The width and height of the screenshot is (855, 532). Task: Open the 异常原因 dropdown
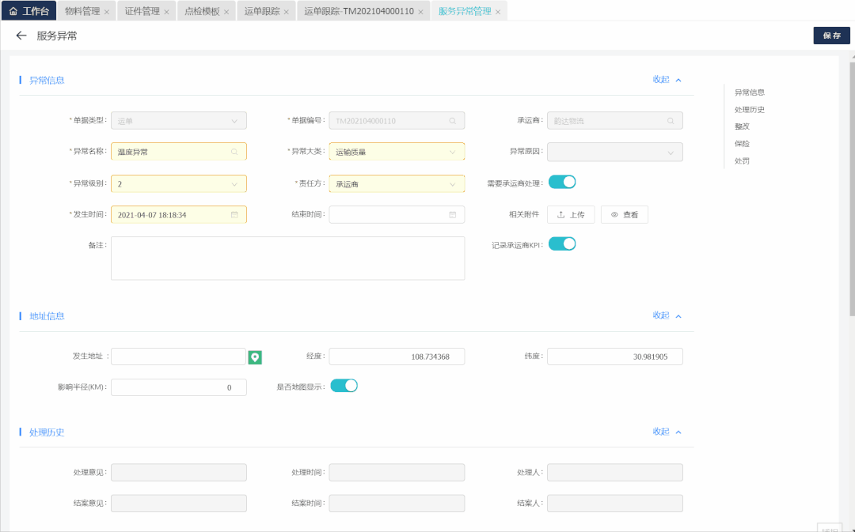[x=614, y=152]
